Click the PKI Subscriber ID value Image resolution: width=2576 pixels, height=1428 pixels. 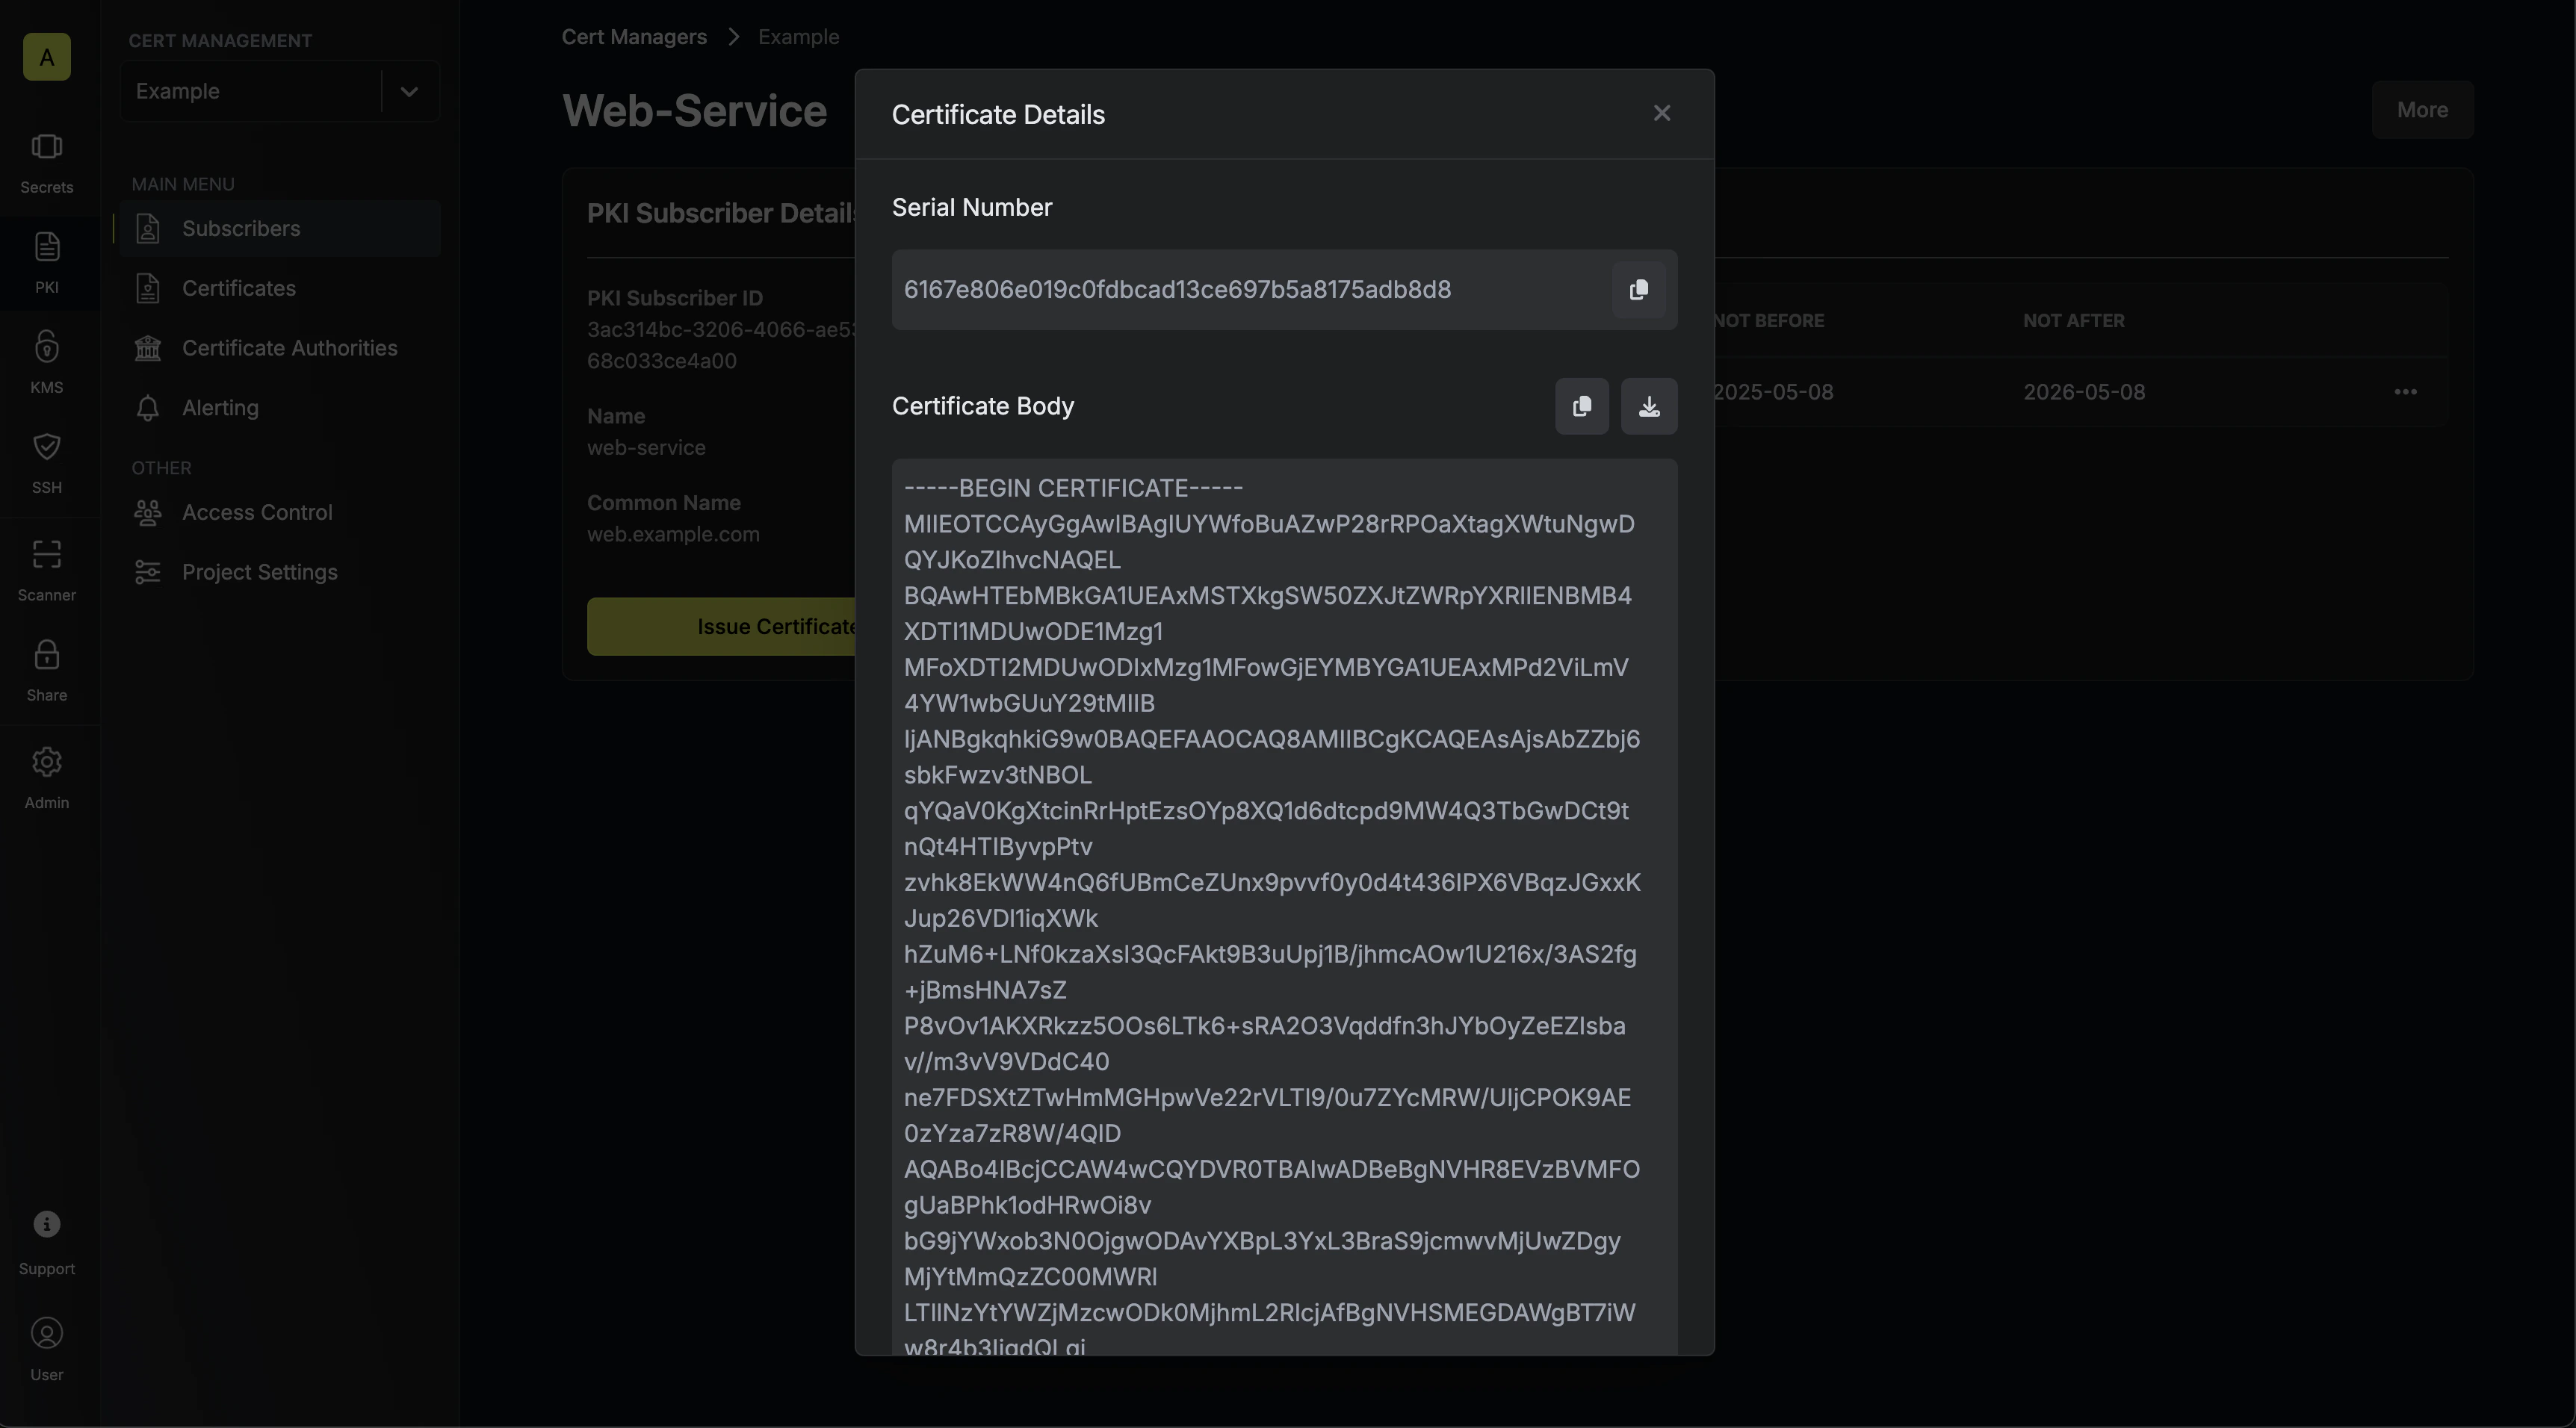721,345
